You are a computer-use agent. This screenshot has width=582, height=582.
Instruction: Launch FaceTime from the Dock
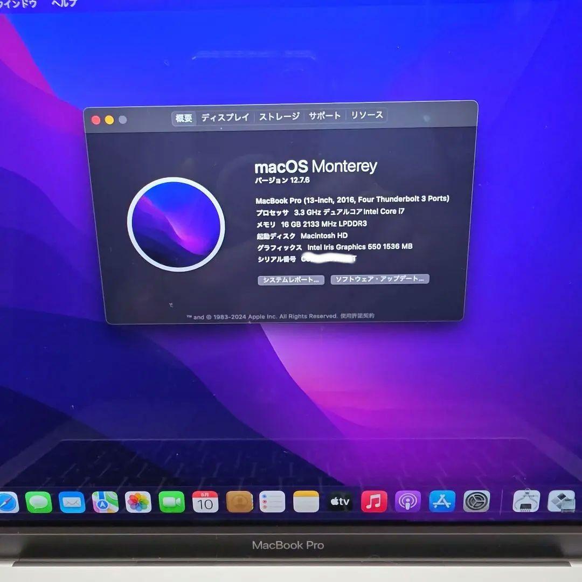172,502
